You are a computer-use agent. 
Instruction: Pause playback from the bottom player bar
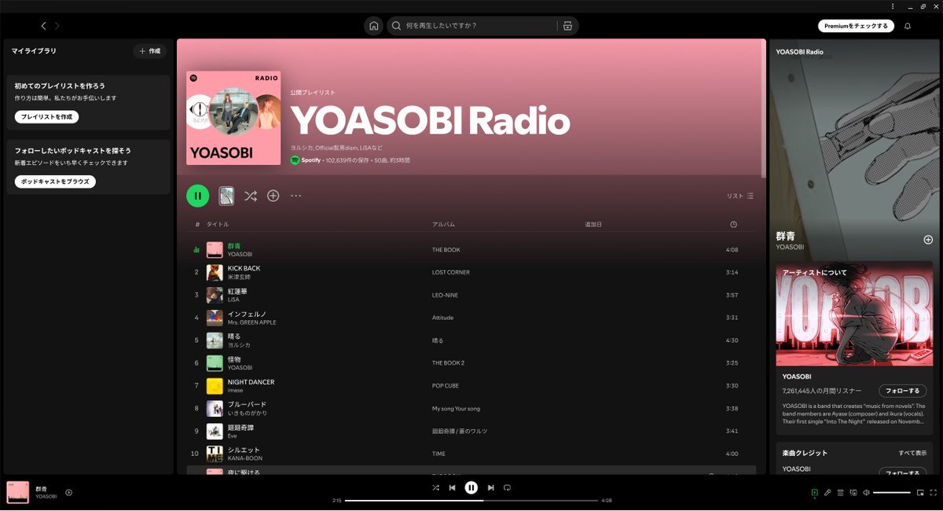point(472,487)
